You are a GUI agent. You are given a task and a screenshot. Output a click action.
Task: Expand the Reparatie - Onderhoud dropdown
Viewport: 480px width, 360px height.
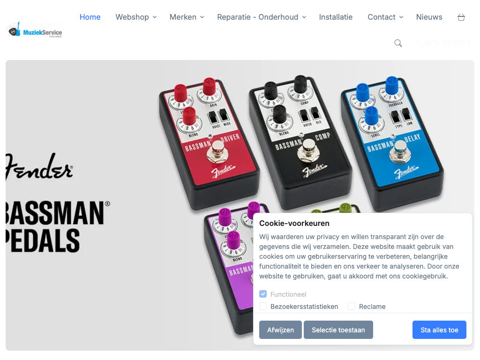[x=262, y=17]
